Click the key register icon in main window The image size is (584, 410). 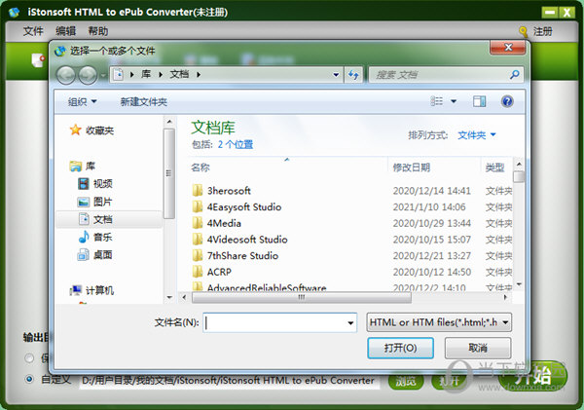524,32
